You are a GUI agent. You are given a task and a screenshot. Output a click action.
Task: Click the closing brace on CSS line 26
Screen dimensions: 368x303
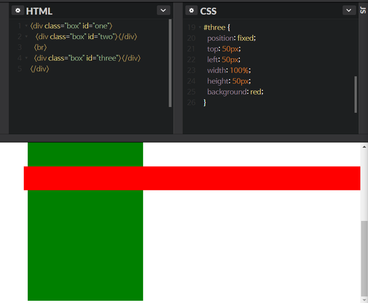205,102
